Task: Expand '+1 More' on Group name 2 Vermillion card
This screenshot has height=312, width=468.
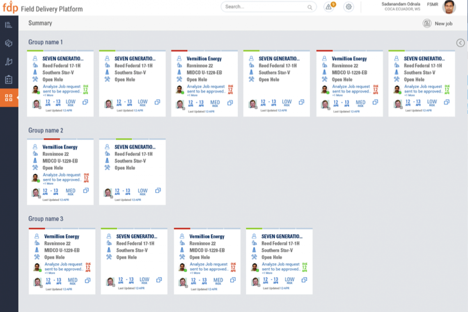Action: (48, 184)
